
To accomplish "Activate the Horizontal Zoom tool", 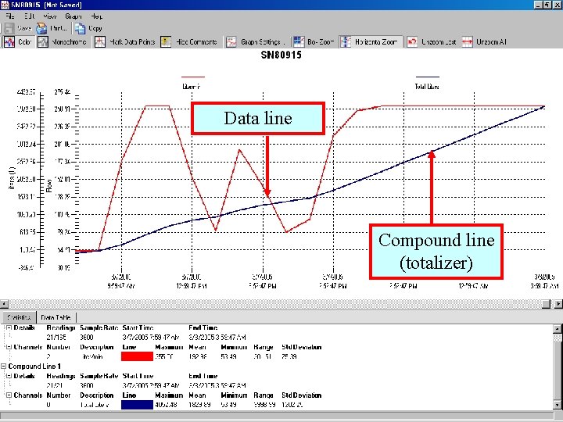I will pos(371,42).
